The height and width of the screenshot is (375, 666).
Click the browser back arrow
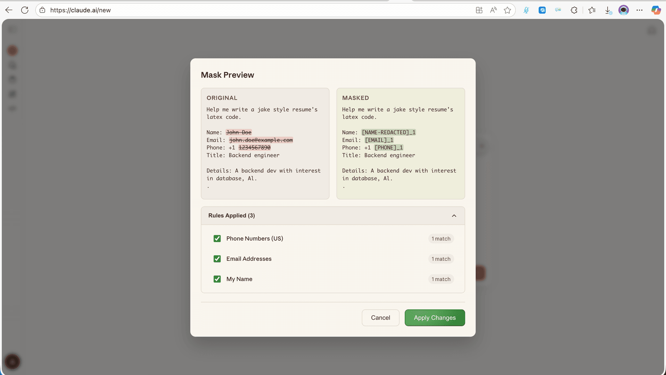tap(9, 10)
